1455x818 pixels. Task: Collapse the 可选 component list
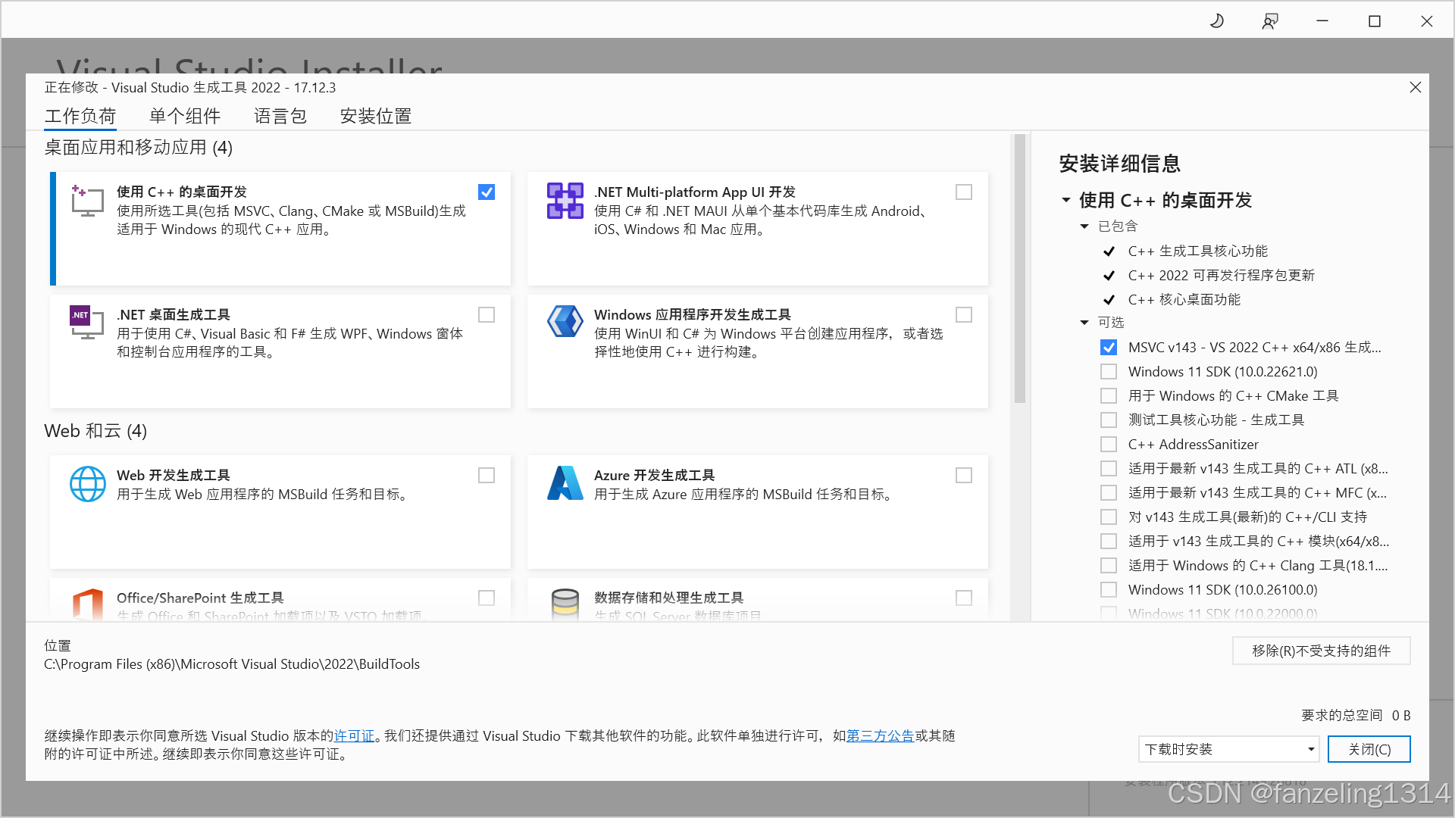pyautogui.click(x=1084, y=322)
